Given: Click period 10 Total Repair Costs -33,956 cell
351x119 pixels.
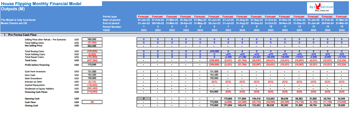Looking at the screenshot, I should click(271, 57).
